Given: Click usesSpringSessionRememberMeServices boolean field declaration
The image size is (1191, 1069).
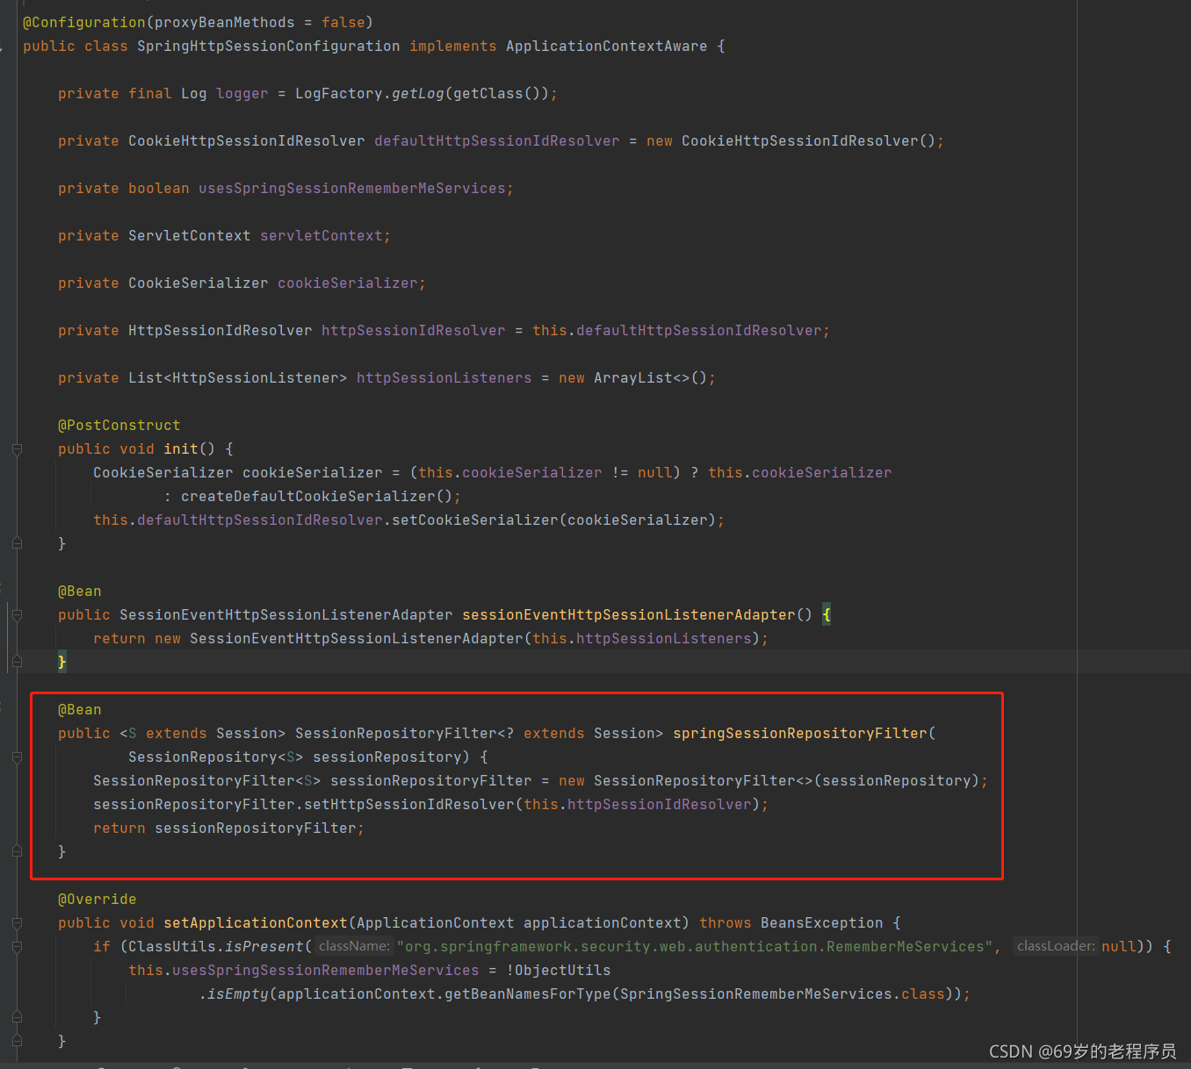Looking at the screenshot, I should (x=351, y=189).
